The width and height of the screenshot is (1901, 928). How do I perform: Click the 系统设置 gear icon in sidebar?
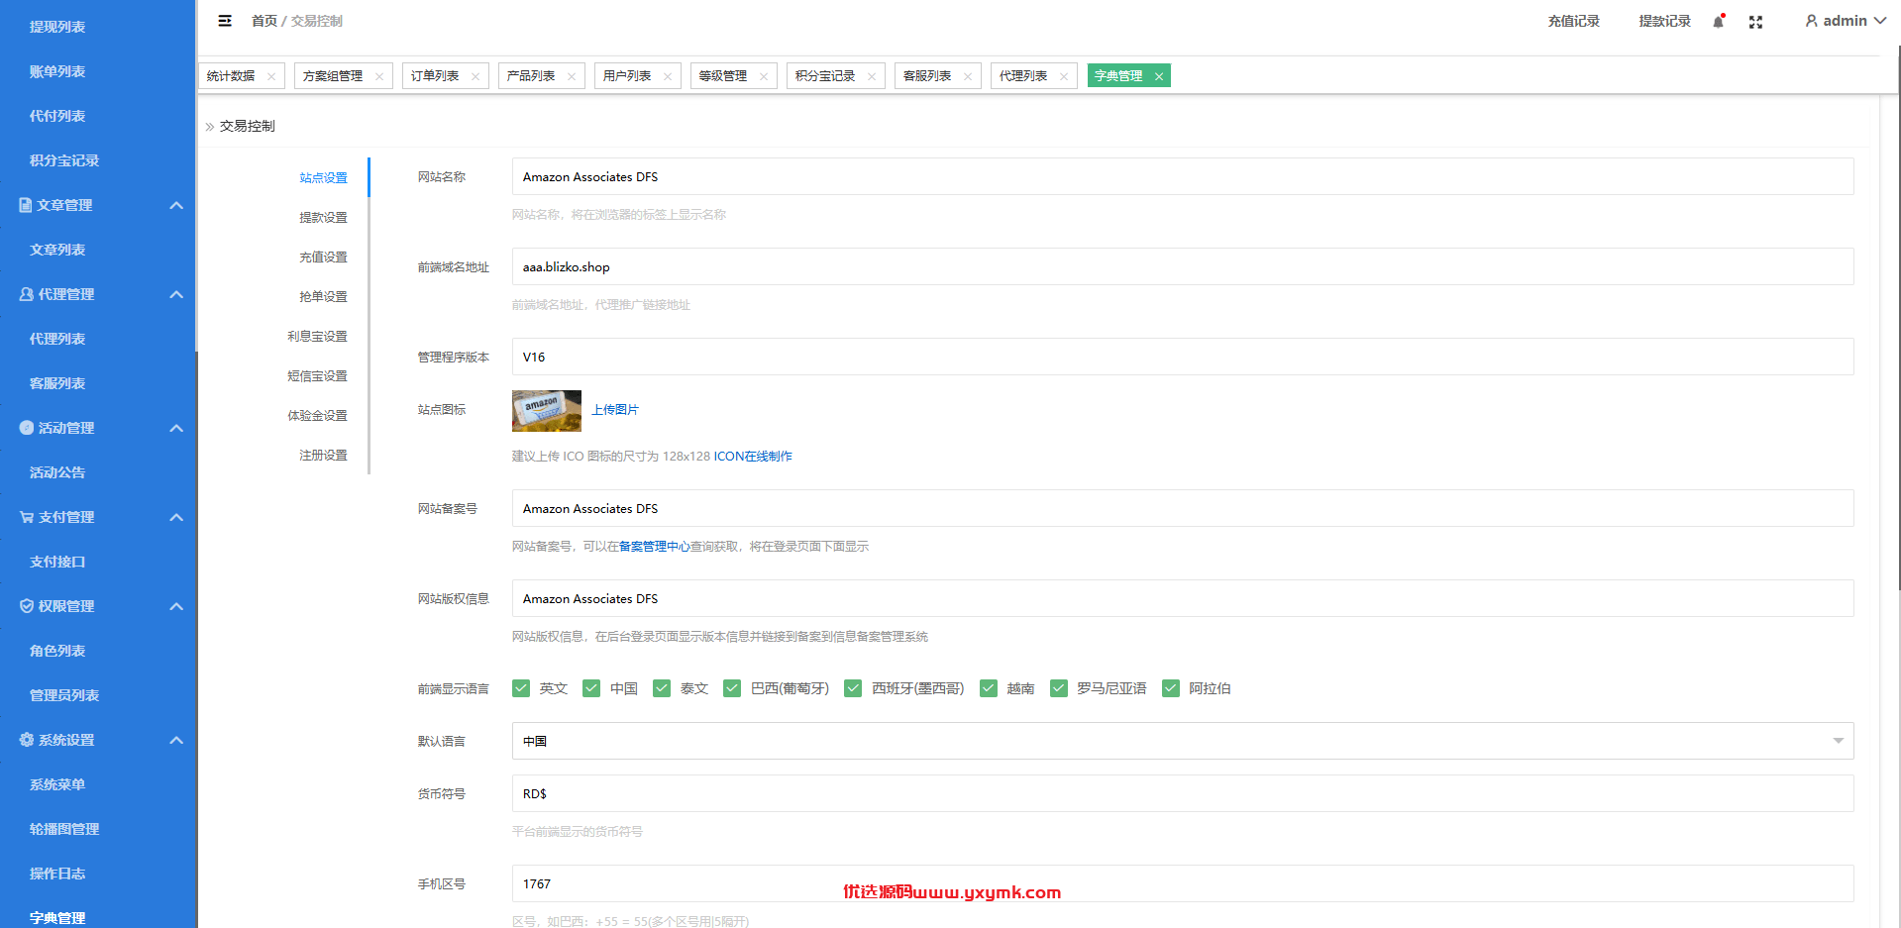click(x=26, y=740)
